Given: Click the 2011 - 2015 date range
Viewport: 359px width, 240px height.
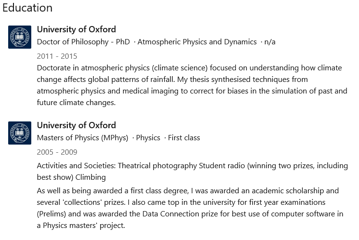Looking at the screenshot, I should [57, 56].
